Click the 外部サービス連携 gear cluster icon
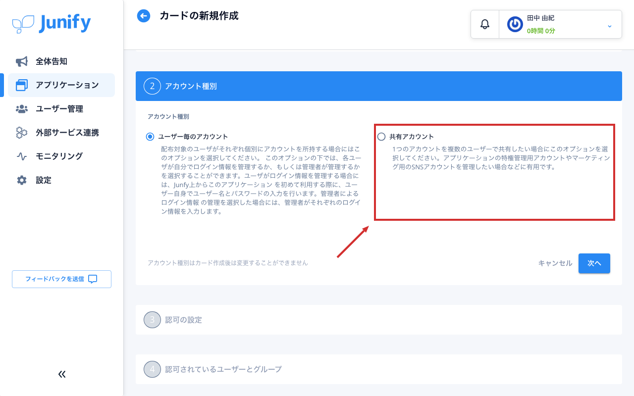634x396 pixels. coord(22,133)
